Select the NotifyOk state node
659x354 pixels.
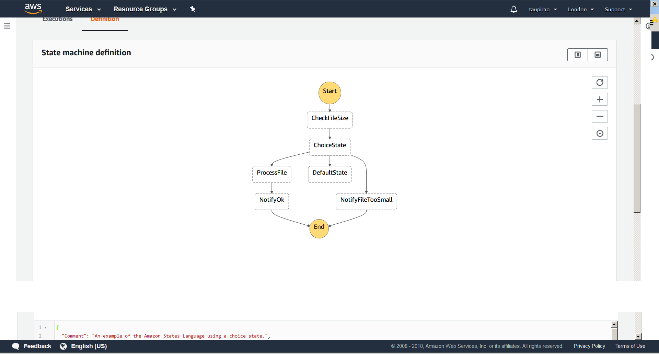pos(271,201)
